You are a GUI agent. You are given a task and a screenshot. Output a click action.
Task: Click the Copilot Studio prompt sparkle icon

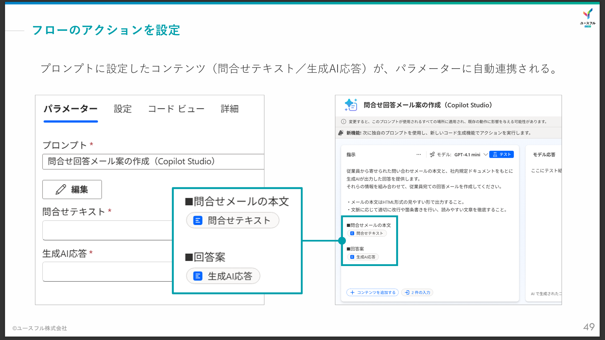(351, 105)
